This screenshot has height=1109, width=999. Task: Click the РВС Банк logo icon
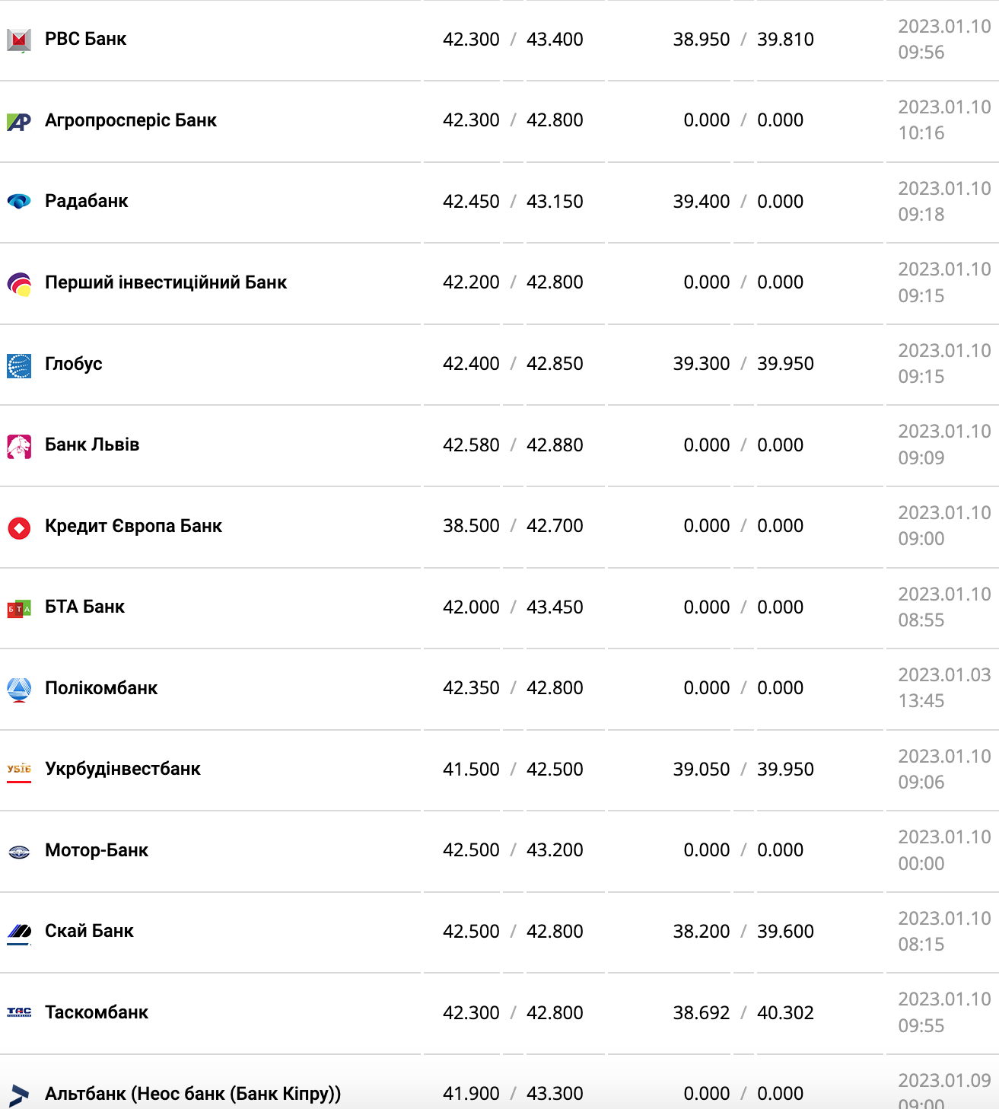tap(19, 40)
